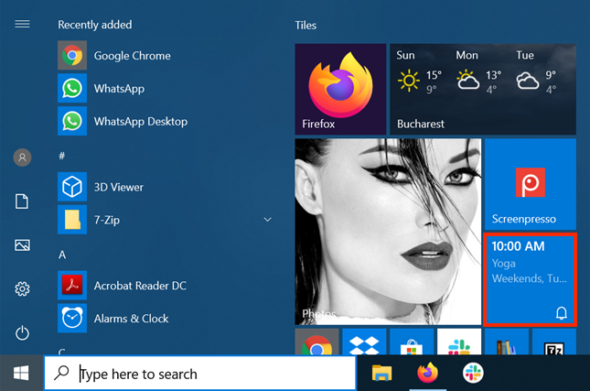Open the Slack tile
Image resolution: width=590 pixels, height=391 pixels.
459,342
